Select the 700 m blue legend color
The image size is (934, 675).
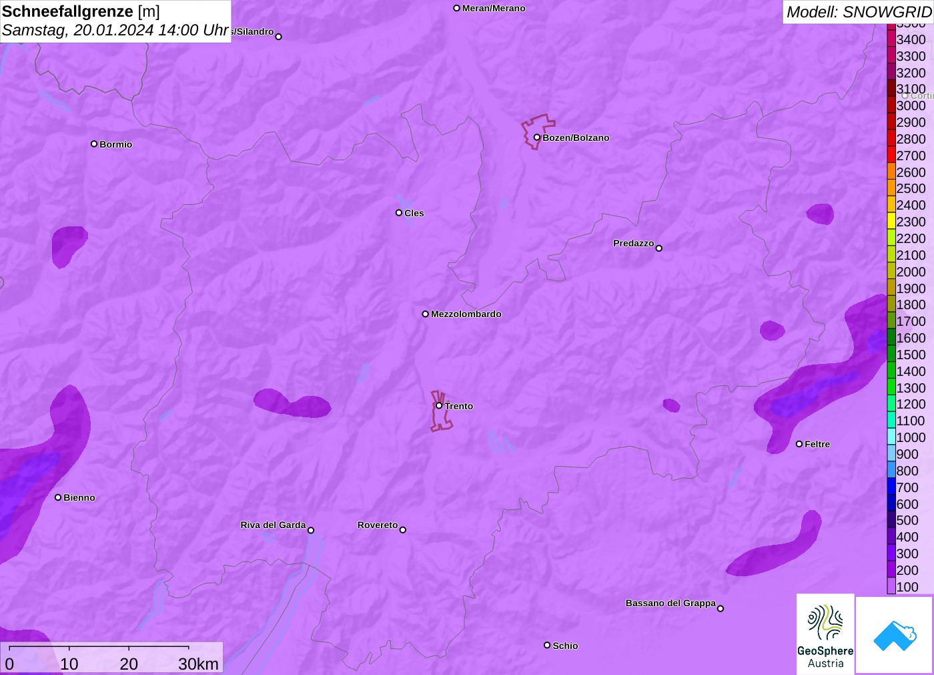pos(891,487)
